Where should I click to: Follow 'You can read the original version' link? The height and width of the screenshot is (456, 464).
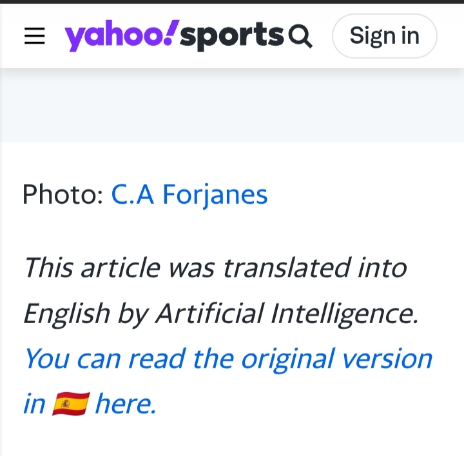228,358
